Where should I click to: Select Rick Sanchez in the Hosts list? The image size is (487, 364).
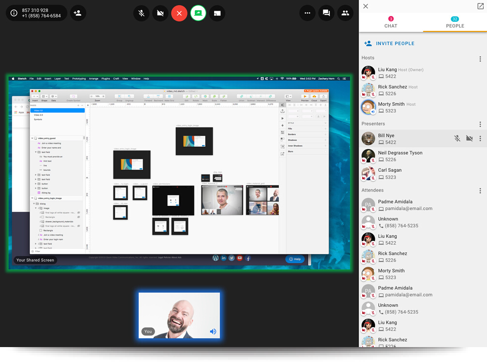pyautogui.click(x=423, y=90)
